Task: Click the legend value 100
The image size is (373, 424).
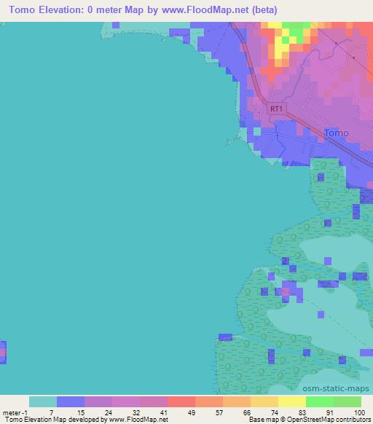Action: coord(359,413)
